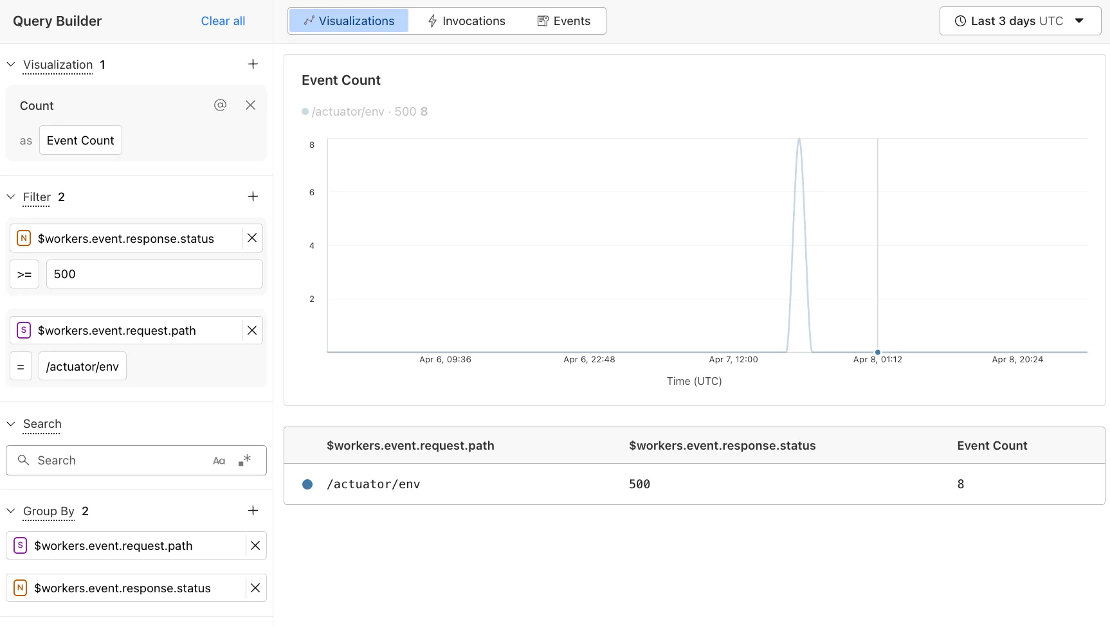Viewport: 1110px width, 627px height.
Task: Click the 500 value input in the status filter
Action: [x=154, y=274]
